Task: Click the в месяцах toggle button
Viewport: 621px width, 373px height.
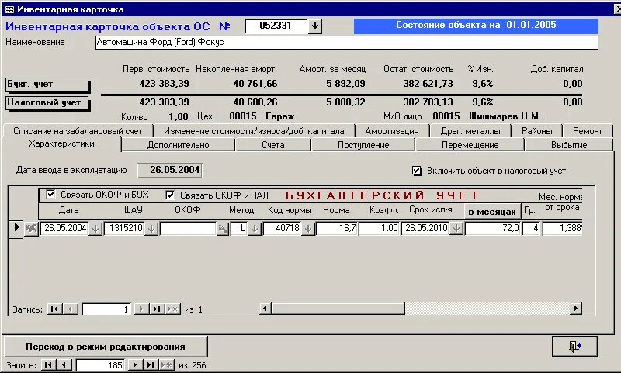Action: (492, 212)
